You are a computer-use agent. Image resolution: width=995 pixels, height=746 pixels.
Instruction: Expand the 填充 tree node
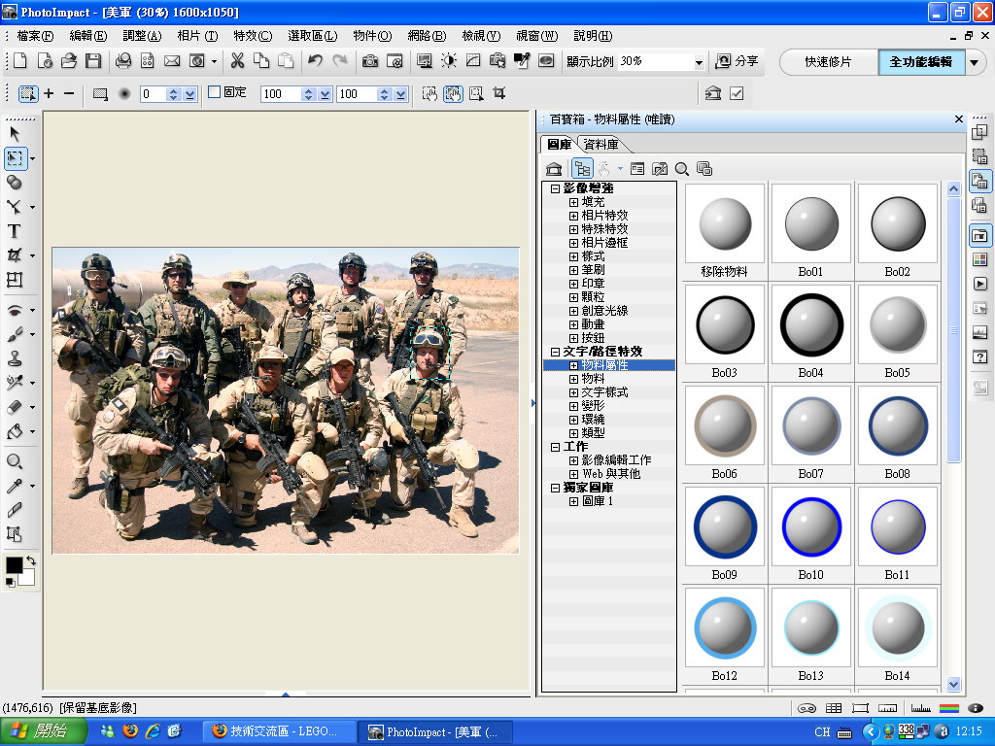(x=573, y=202)
